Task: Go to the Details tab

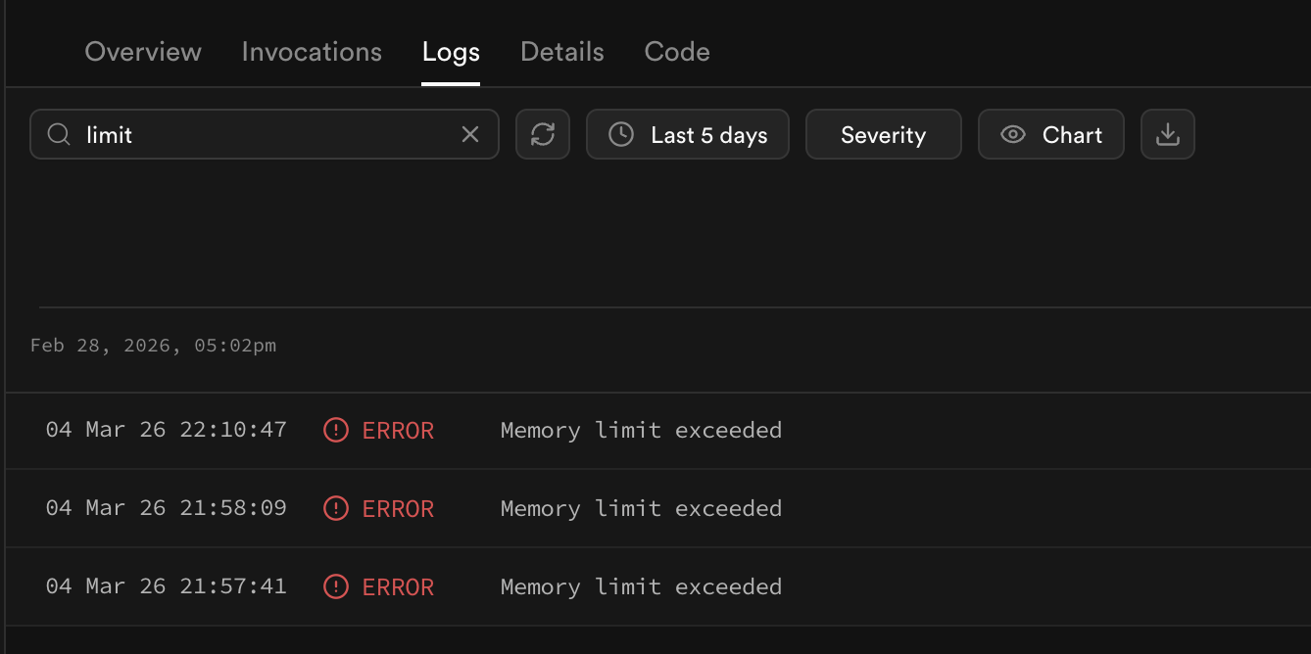Action: pos(562,52)
